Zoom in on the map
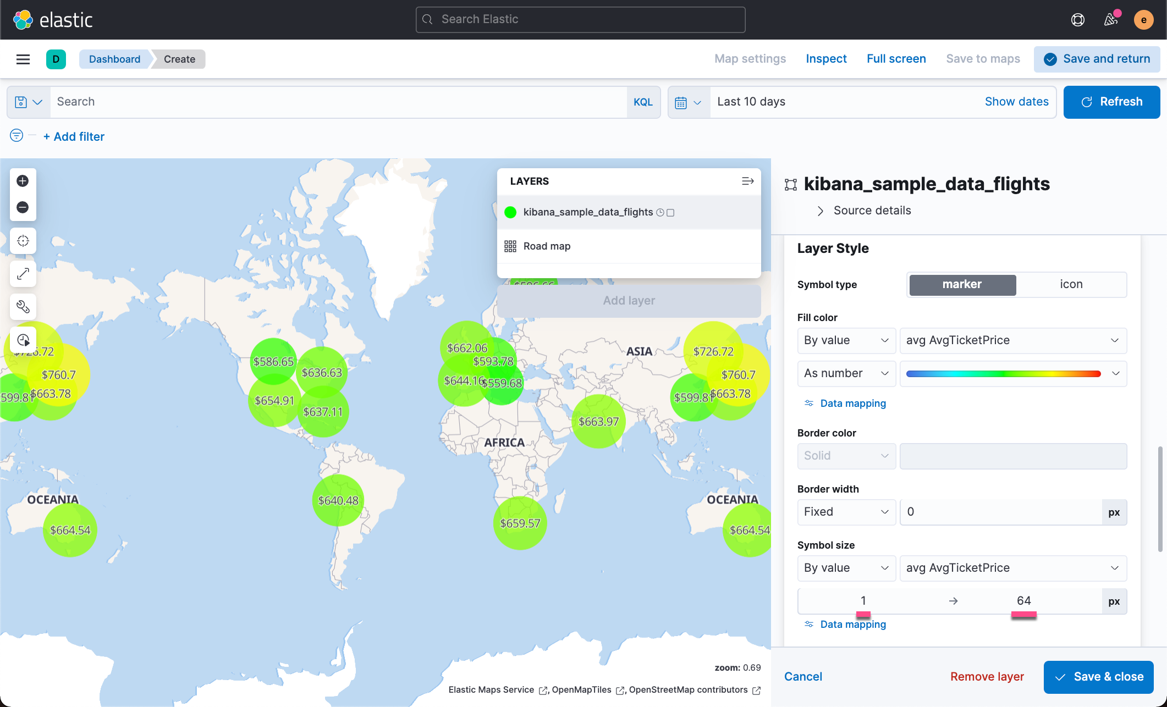 [x=23, y=180]
